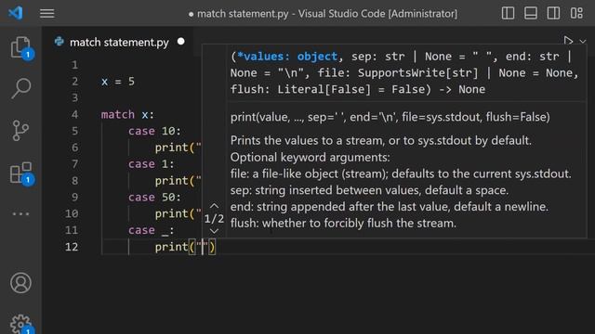Click print call on line 6
Screen dimensions: 595x334
178,148
